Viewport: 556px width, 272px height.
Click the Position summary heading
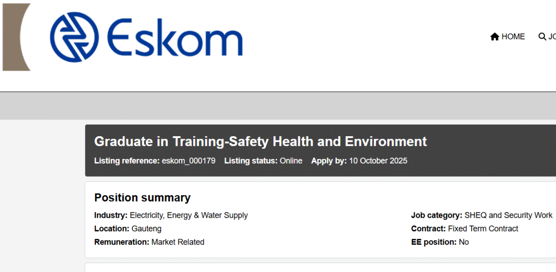142,197
